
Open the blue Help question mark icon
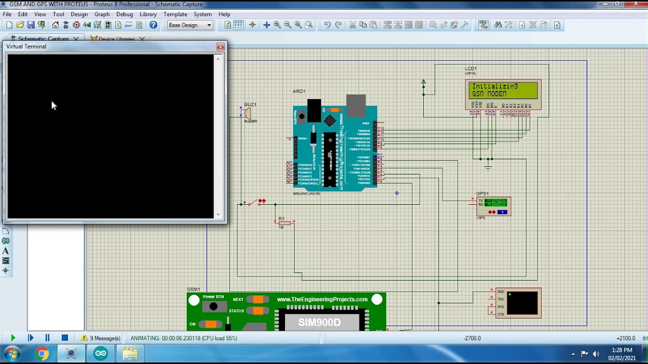(x=153, y=25)
